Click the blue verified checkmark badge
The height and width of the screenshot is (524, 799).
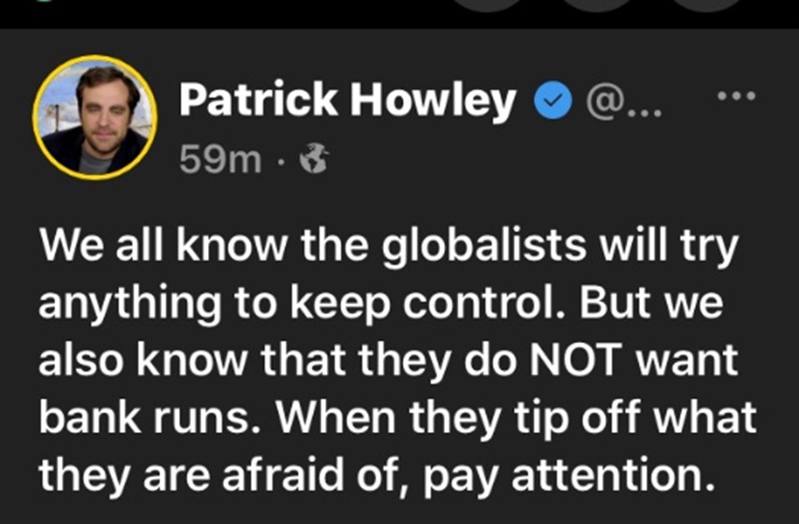pos(553,100)
